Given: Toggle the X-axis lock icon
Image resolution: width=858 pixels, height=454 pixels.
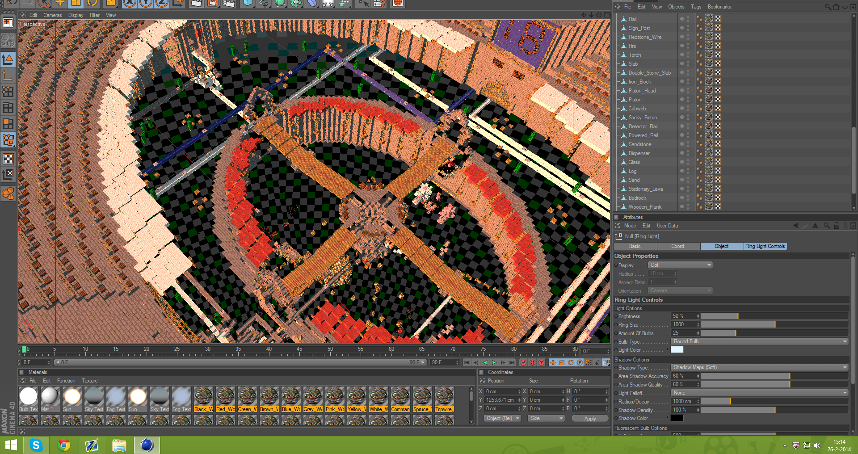Looking at the screenshot, I should tap(130, 4).
